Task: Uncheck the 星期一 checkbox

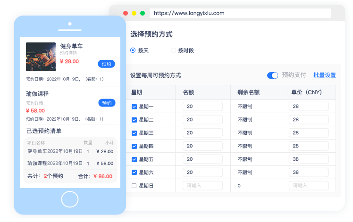Action: [134, 107]
